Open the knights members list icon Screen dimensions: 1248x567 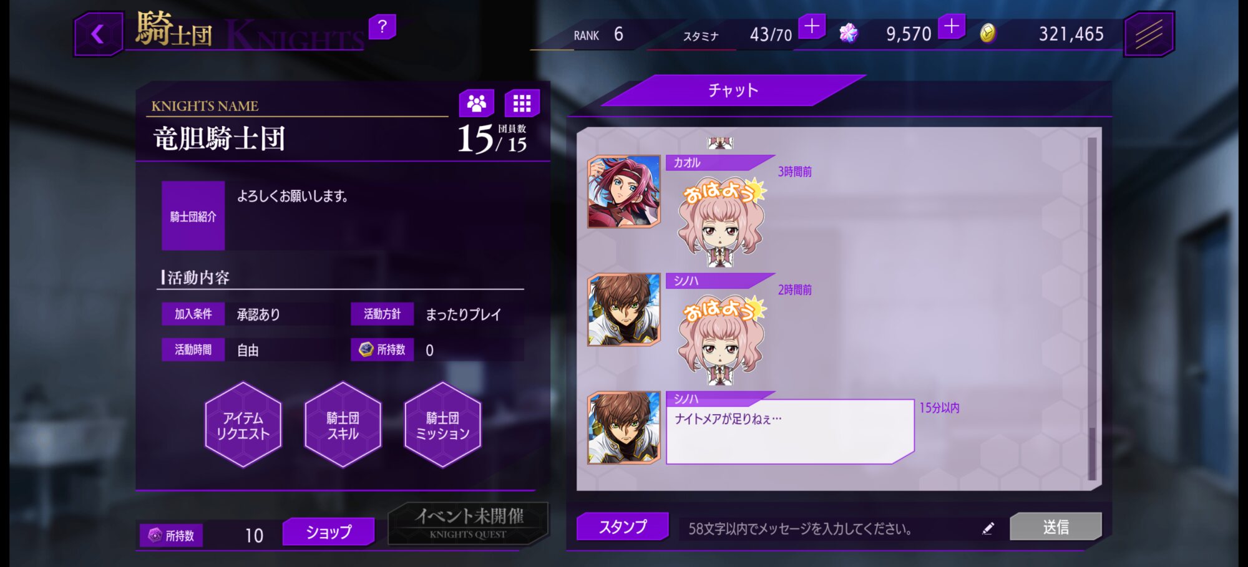(477, 104)
